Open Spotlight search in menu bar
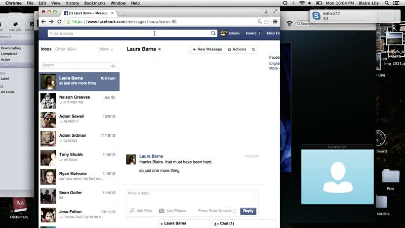 [387, 3]
